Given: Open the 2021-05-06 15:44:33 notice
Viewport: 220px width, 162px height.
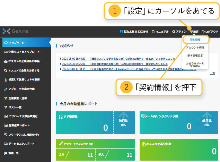Looking at the screenshot, I should (118, 59).
